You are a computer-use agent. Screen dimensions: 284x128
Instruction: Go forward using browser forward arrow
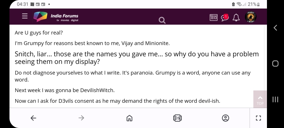(x=81, y=118)
